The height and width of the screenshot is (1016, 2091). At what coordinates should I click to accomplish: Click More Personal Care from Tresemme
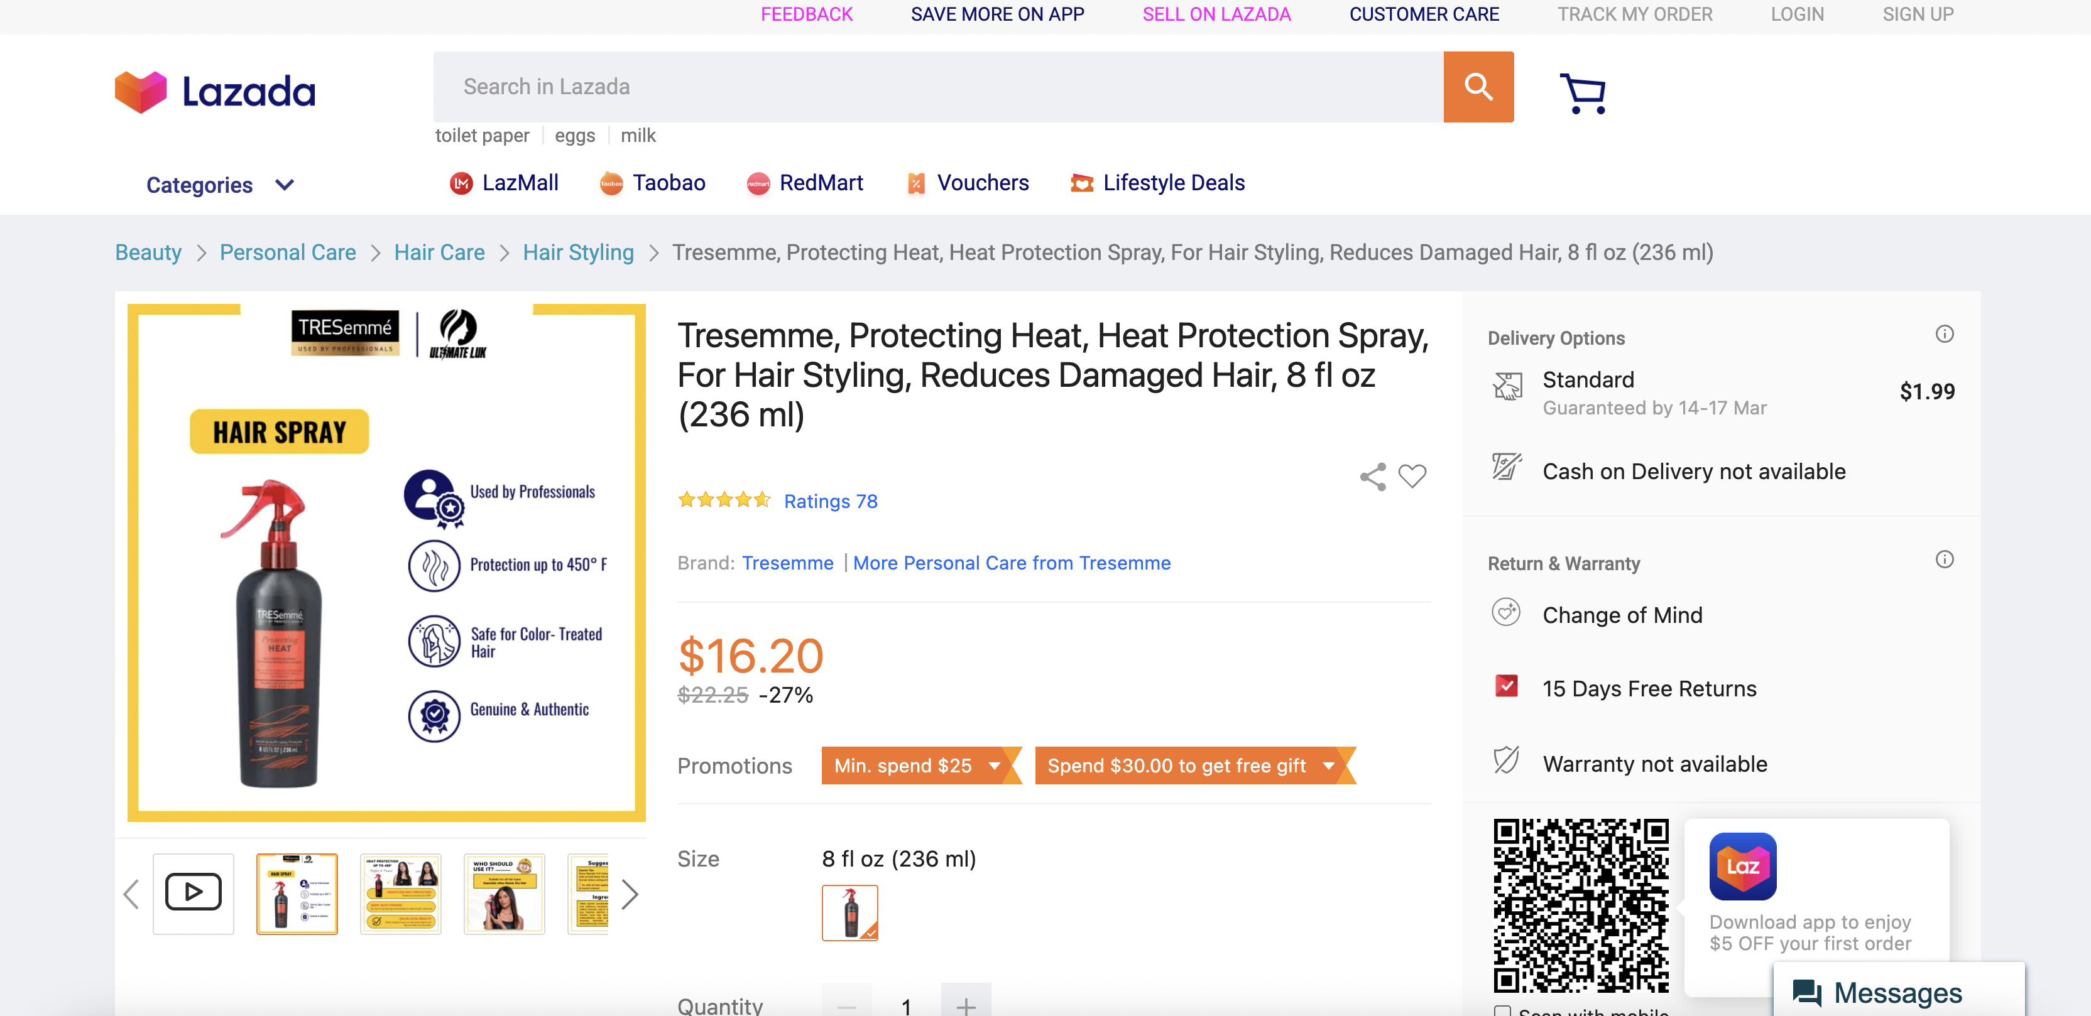(1013, 563)
